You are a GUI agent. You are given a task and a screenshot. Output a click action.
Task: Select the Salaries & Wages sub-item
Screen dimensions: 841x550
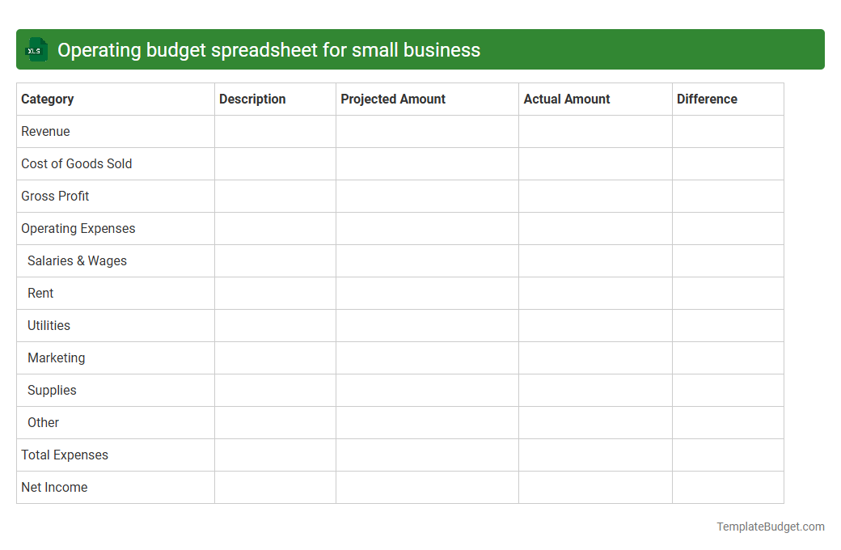coord(77,260)
